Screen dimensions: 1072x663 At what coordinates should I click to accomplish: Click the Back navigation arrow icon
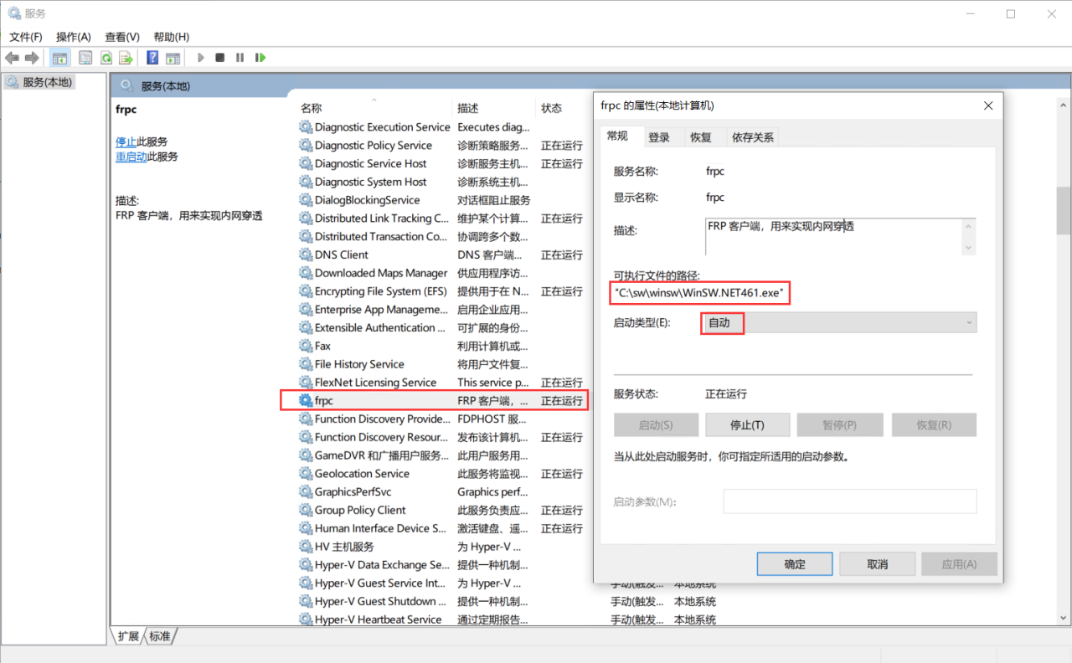point(12,57)
